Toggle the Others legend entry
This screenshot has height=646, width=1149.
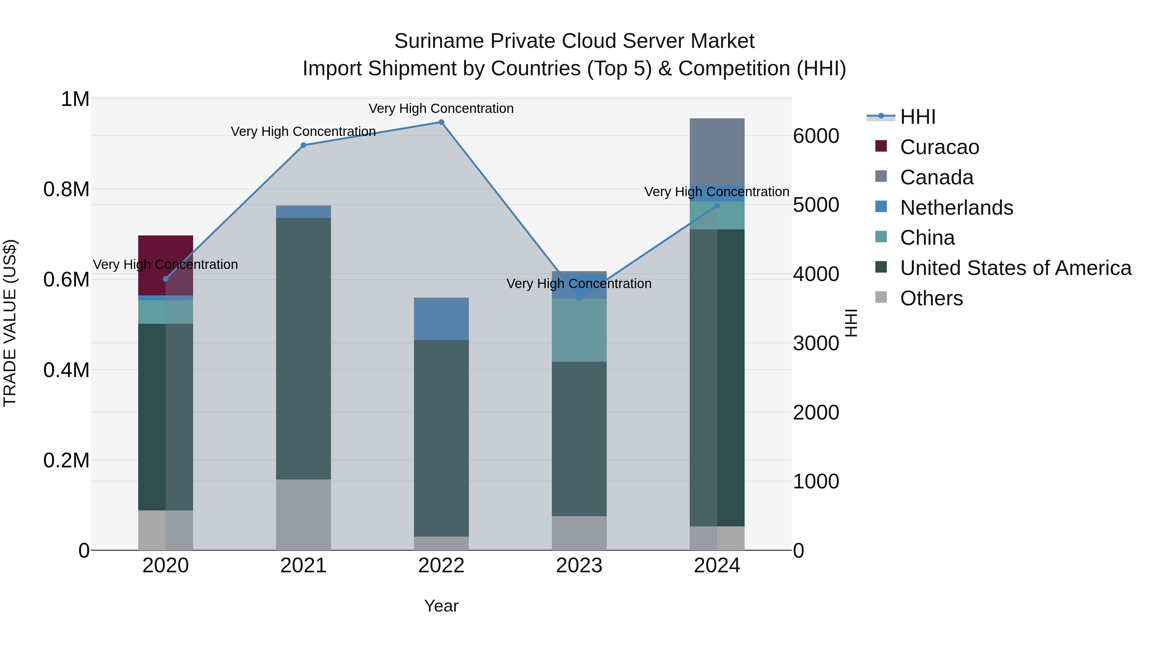click(x=919, y=298)
